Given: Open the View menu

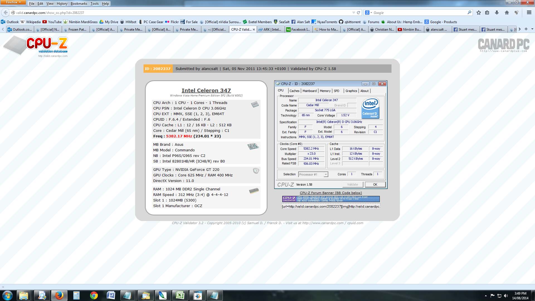Looking at the screenshot, I should (50, 4).
